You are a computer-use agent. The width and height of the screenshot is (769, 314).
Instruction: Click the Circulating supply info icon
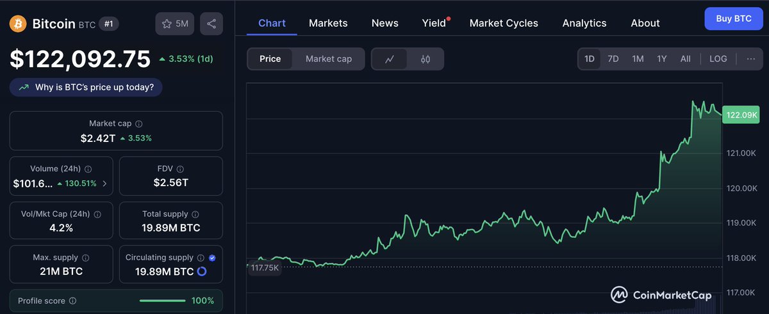click(200, 258)
